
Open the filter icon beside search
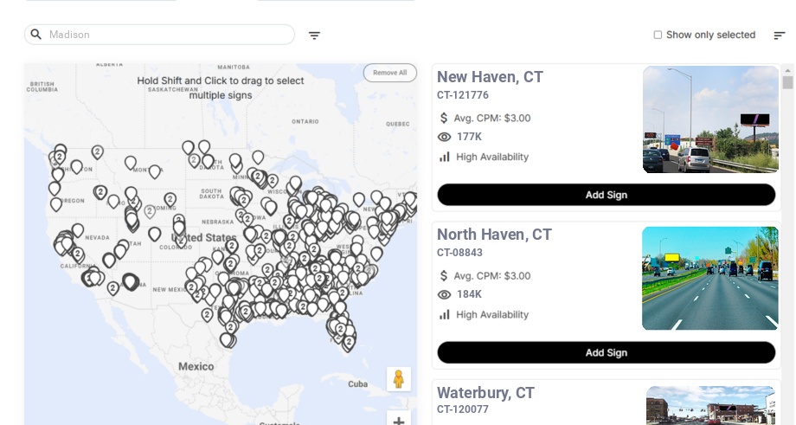(x=314, y=35)
